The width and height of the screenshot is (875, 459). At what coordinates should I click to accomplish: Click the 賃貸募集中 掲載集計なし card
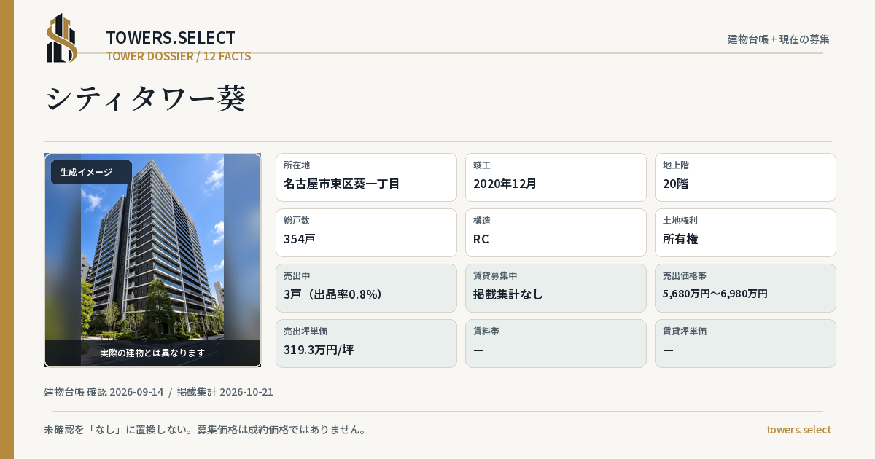click(x=556, y=288)
